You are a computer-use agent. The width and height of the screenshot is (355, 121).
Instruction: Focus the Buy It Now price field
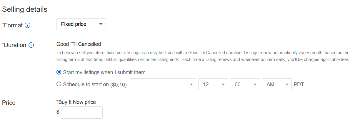pyautogui.click(x=81, y=112)
